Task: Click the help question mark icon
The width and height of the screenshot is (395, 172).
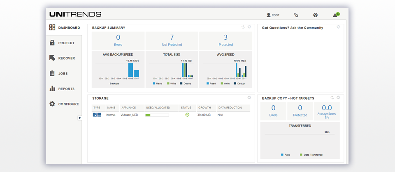Action: [315, 15]
